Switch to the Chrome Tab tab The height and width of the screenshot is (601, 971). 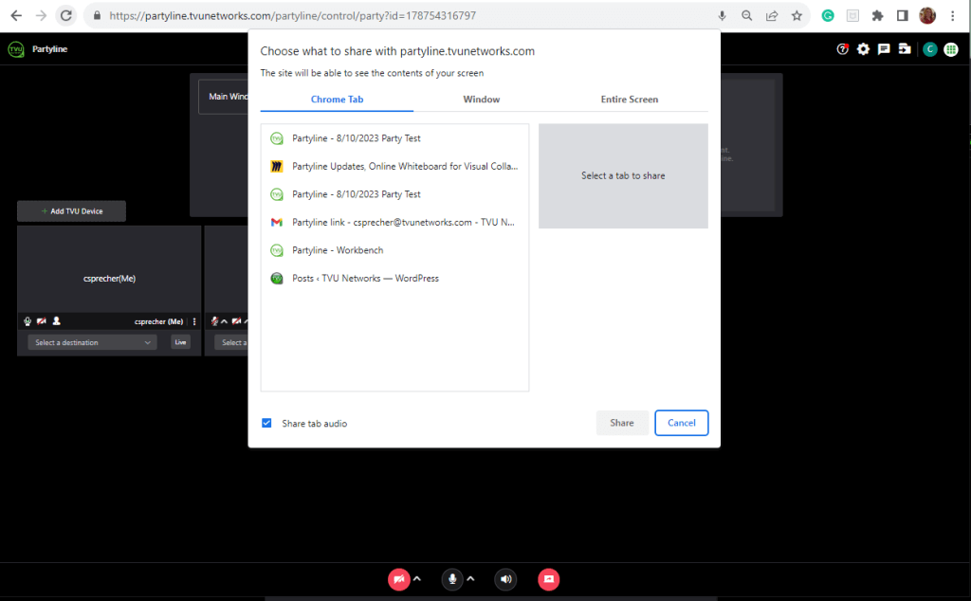(337, 99)
